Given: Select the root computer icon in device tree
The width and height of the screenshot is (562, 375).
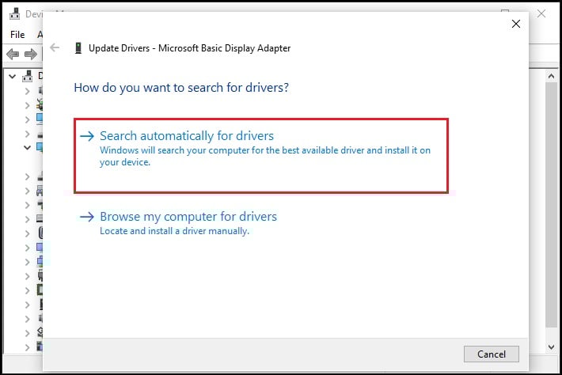Looking at the screenshot, I should pos(28,76).
